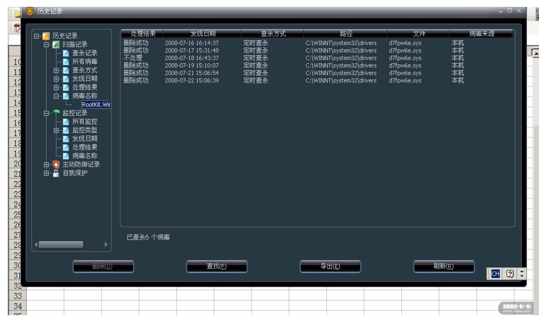This screenshot has width=539, height=318.
Task: Click the tree panel horizontal scrollbar thumb
Action: (61, 245)
